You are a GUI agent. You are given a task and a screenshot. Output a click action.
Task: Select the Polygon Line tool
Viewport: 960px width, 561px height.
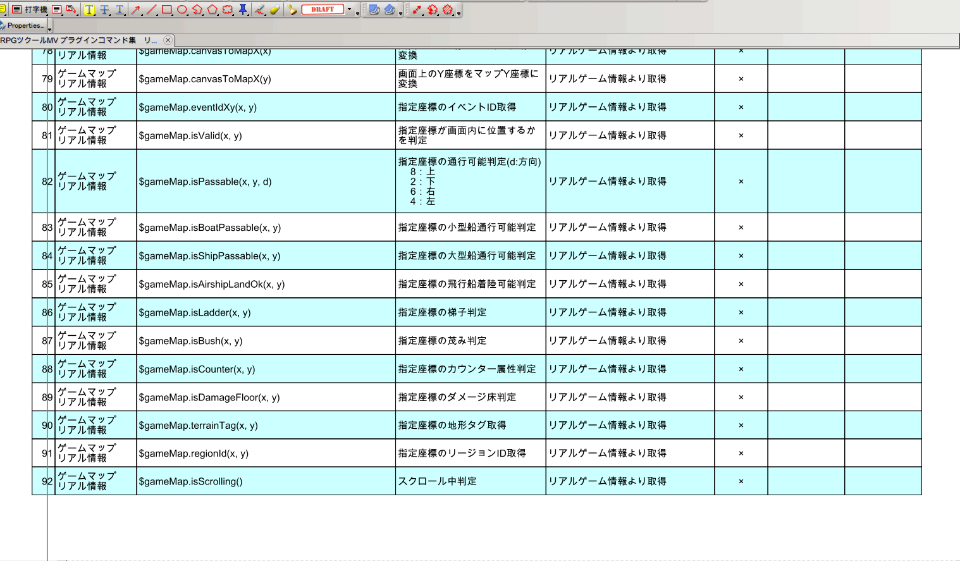[x=197, y=9]
